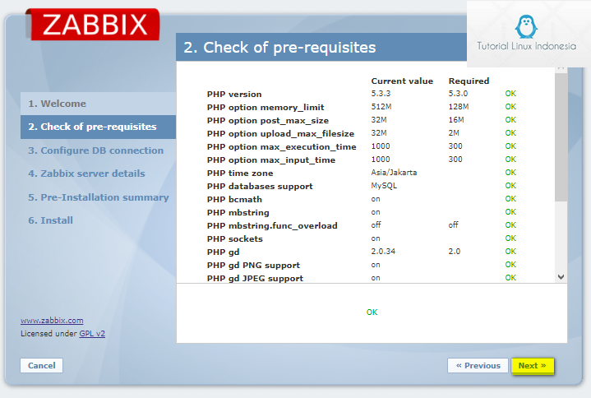Click the 'PHP version' row label
Image resolution: width=591 pixels, height=398 pixels.
234,95
